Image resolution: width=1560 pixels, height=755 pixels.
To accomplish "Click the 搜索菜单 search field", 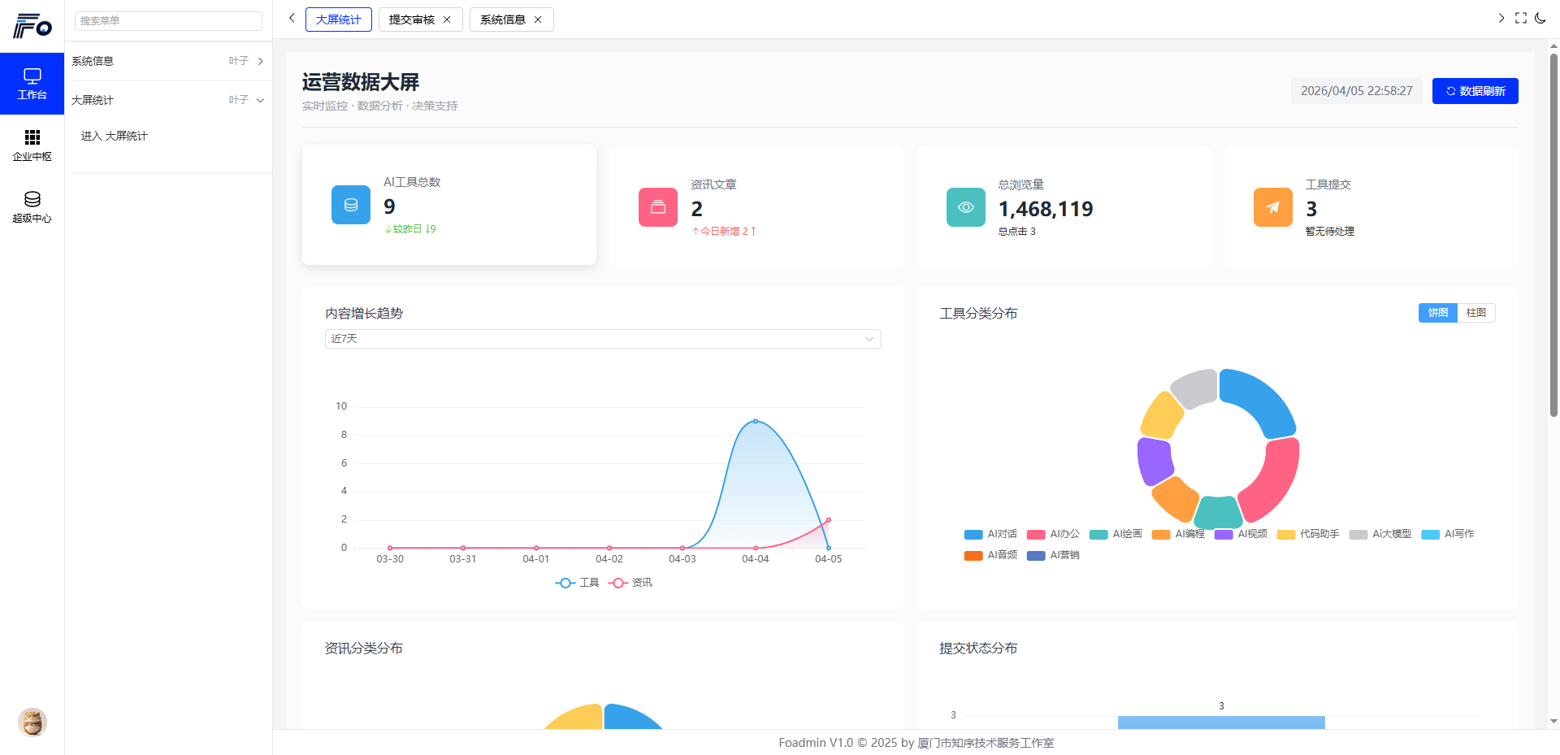I will pos(168,20).
